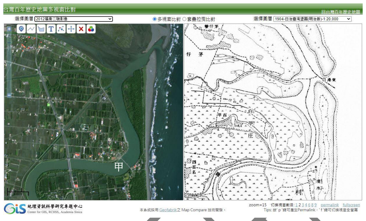Select the move feature cross-arrow tool

(x=71, y=29)
